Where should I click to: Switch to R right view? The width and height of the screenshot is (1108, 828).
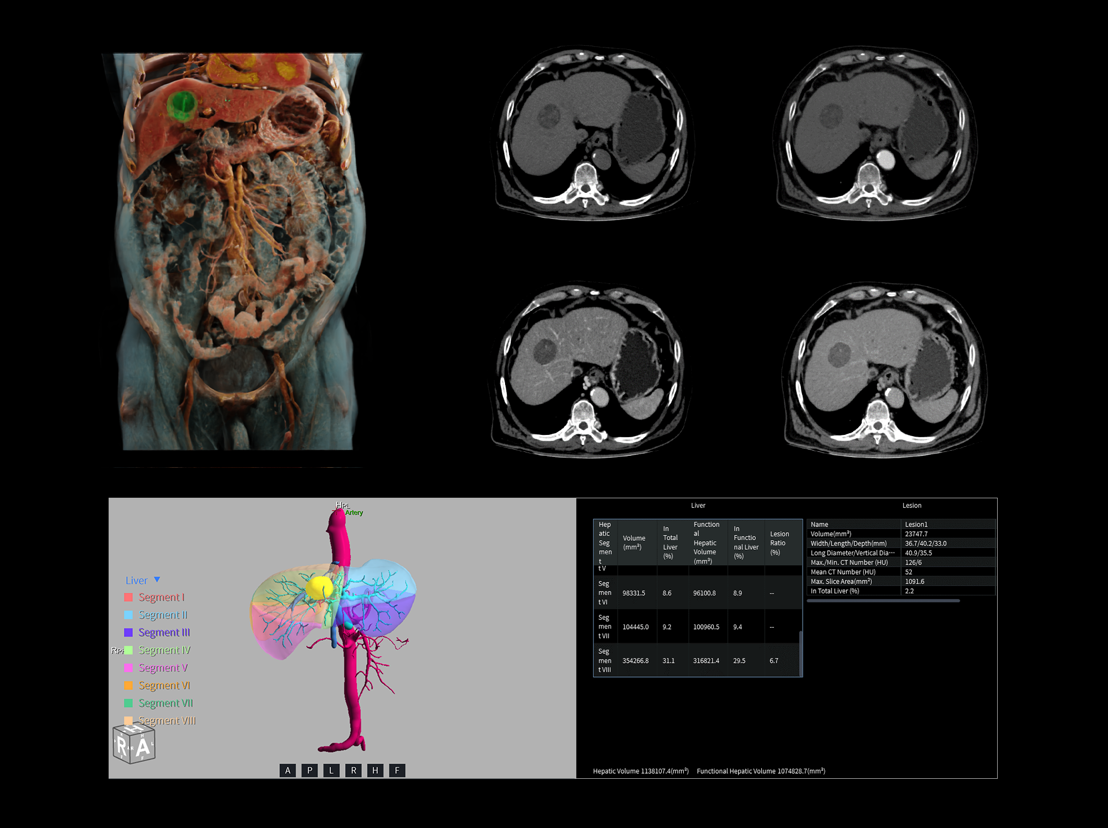coord(353,770)
